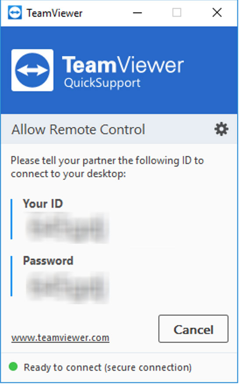Click the QuickSupport subtitle text

point(102,83)
